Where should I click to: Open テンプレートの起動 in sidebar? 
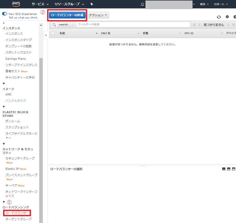tap(18, 46)
